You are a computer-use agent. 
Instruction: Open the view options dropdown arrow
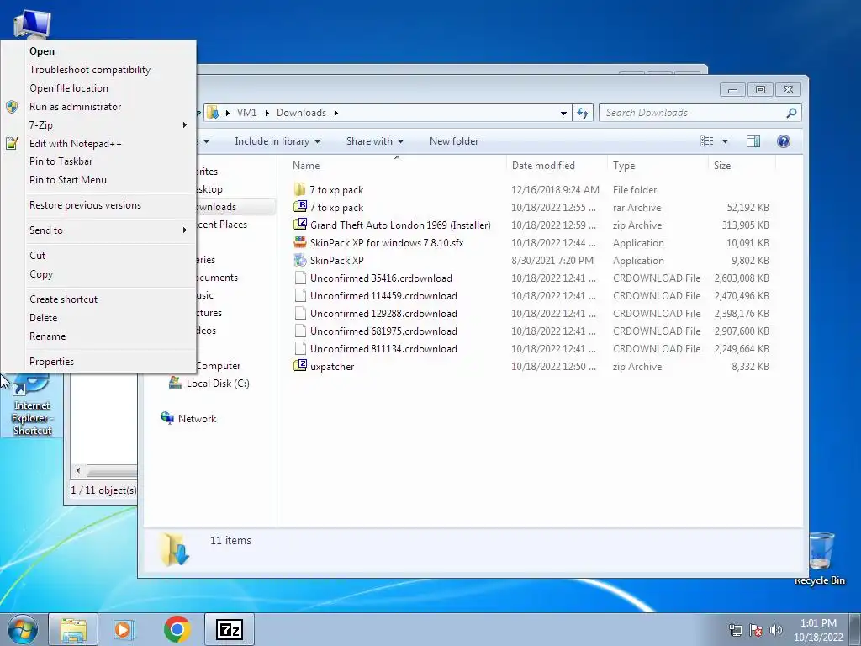pyautogui.click(x=725, y=141)
